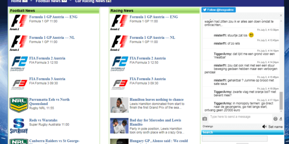This screenshot has height=144, width=289.
Task: Click the Set name button in chat
Action: tap(276, 127)
